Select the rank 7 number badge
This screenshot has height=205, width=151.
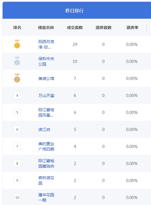pyautogui.click(x=17, y=146)
